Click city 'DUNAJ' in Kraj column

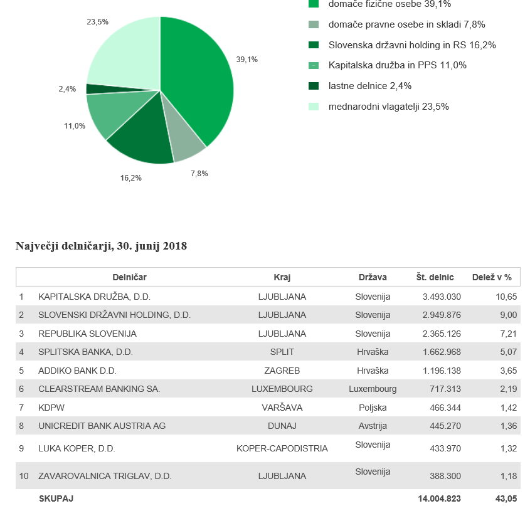click(282, 426)
